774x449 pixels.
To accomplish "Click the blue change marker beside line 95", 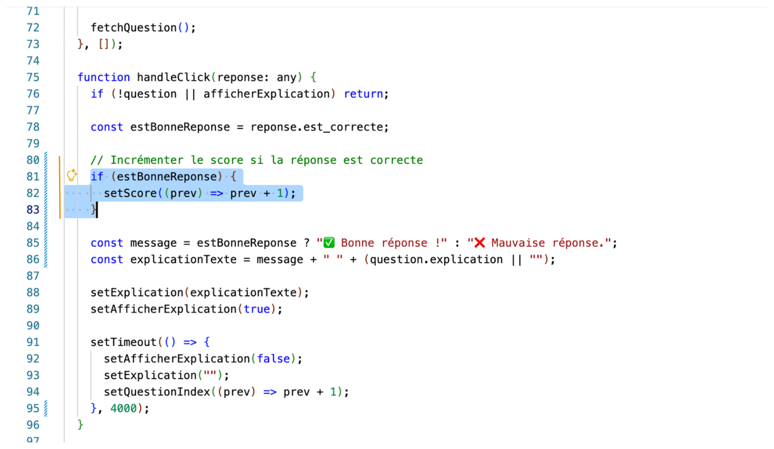I will tap(46, 409).
